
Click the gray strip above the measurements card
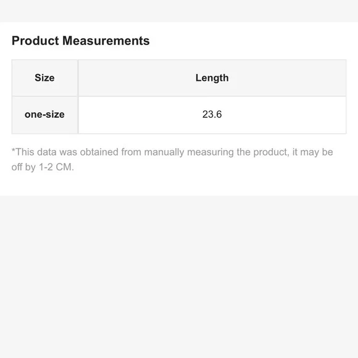click(x=179, y=11)
